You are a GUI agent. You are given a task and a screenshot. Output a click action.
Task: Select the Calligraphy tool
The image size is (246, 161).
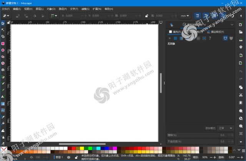(3, 90)
